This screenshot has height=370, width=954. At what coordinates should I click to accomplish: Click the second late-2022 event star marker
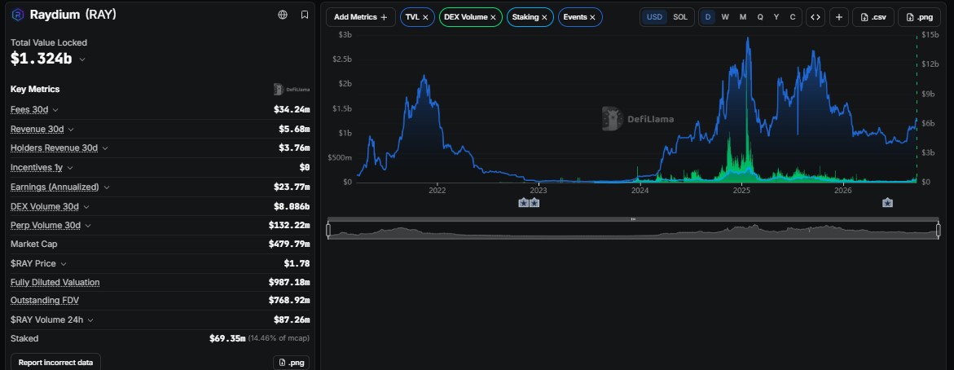click(x=534, y=203)
